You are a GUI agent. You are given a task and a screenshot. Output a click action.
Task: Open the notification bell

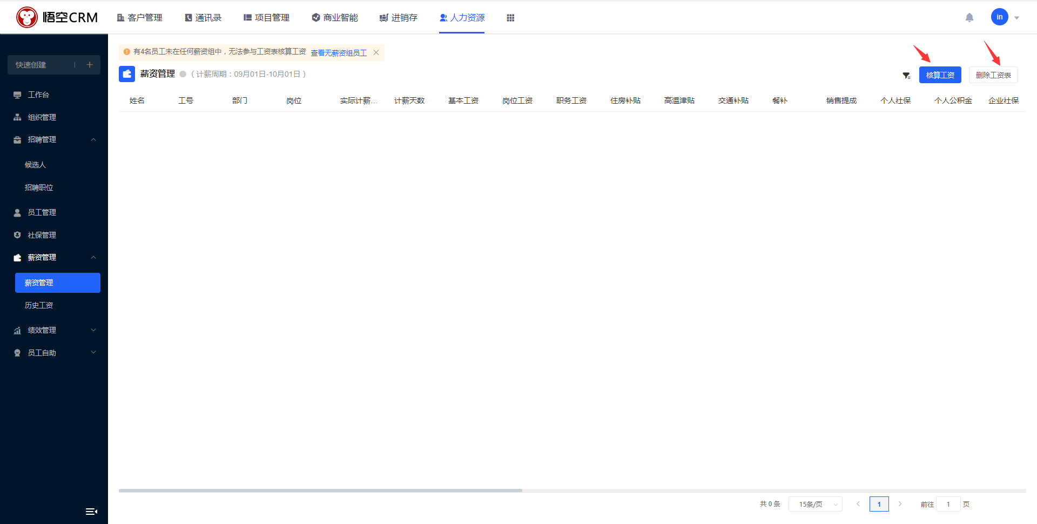pos(969,18)
